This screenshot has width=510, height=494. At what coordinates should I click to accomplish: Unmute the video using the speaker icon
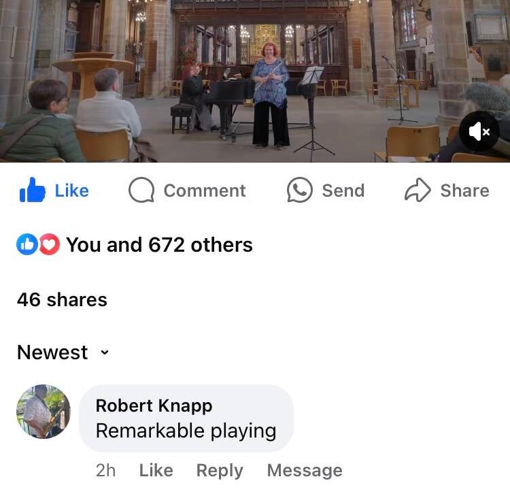click(479, 131)
